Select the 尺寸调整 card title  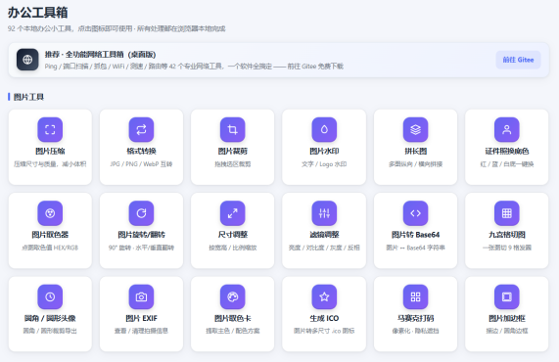tap(232, 235)
